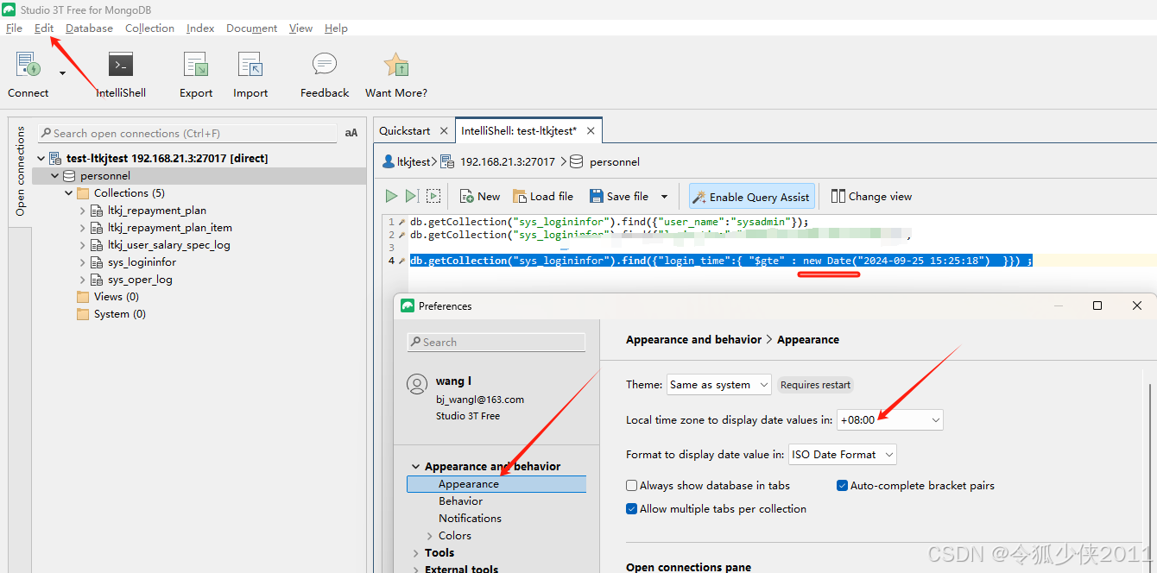Click the Export toolbar icon
1157x573 pixels.
pos(196,65)
